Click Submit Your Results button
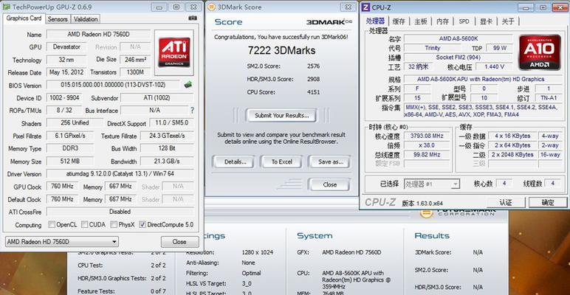This screenshot has width=570, height=295. click(x=281, y=116)
